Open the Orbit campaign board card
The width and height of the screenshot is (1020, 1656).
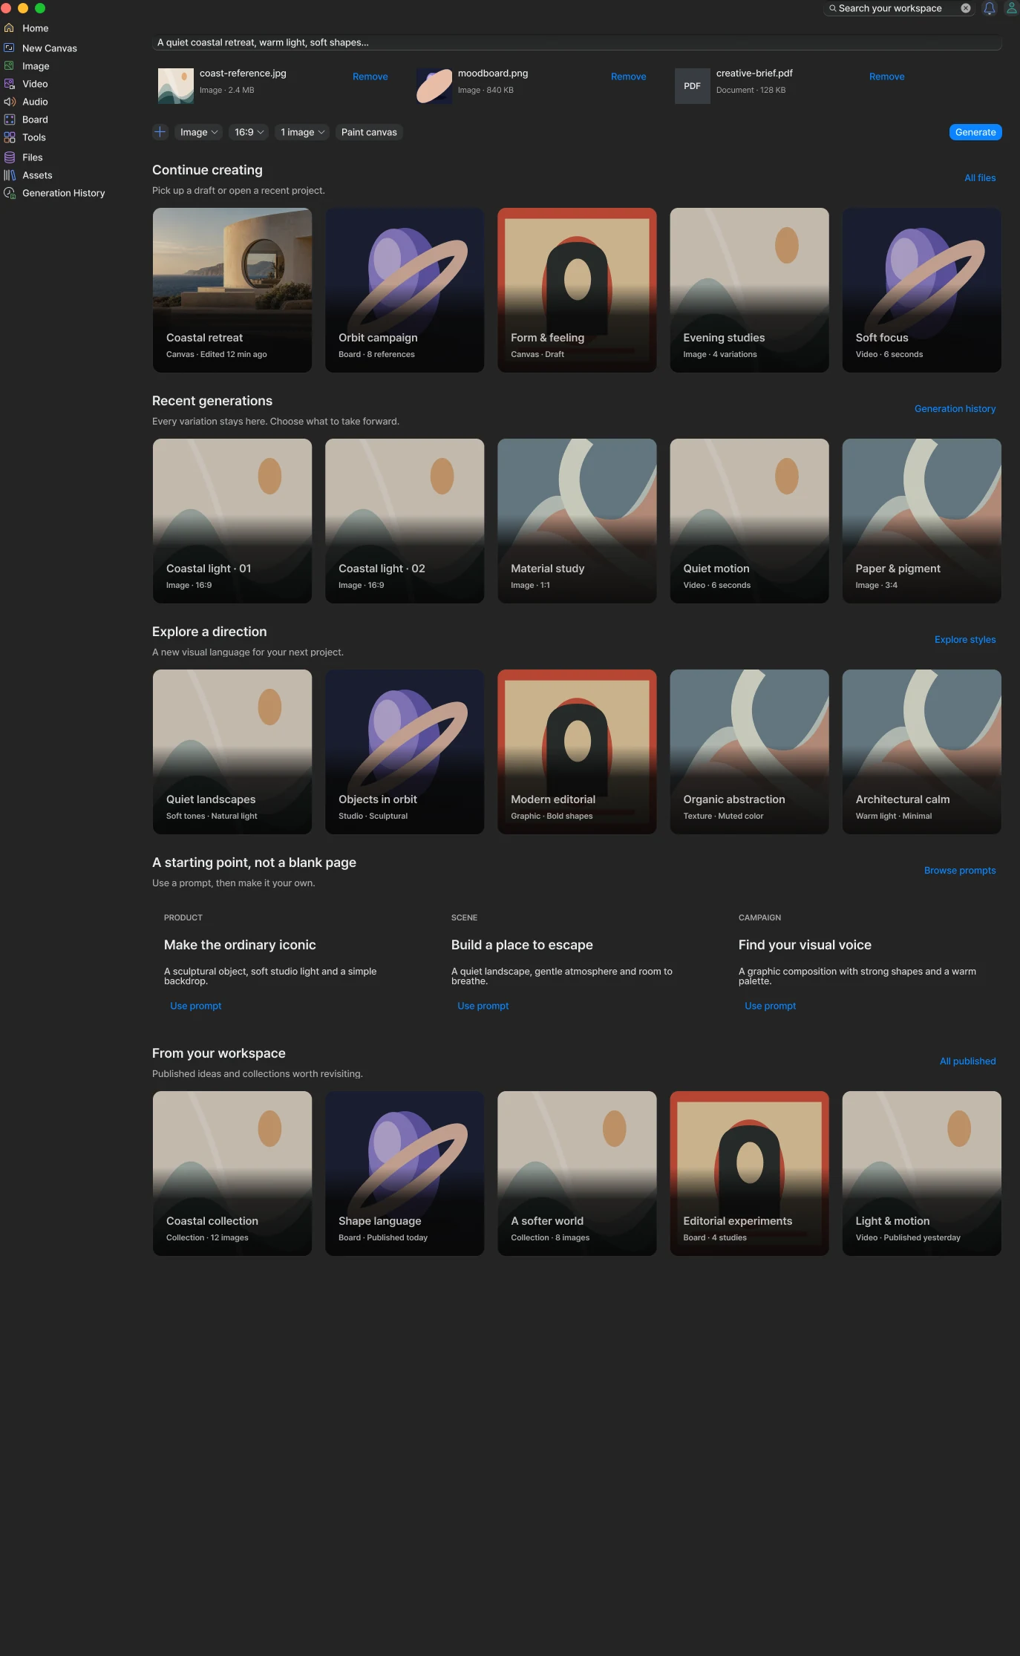coord(405,290)
